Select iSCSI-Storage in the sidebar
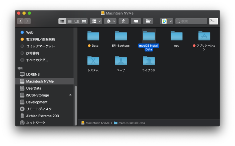Screen dimensions: 235x146 44,95
